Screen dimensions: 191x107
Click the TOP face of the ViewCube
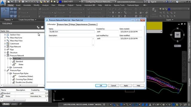point(178,35)
